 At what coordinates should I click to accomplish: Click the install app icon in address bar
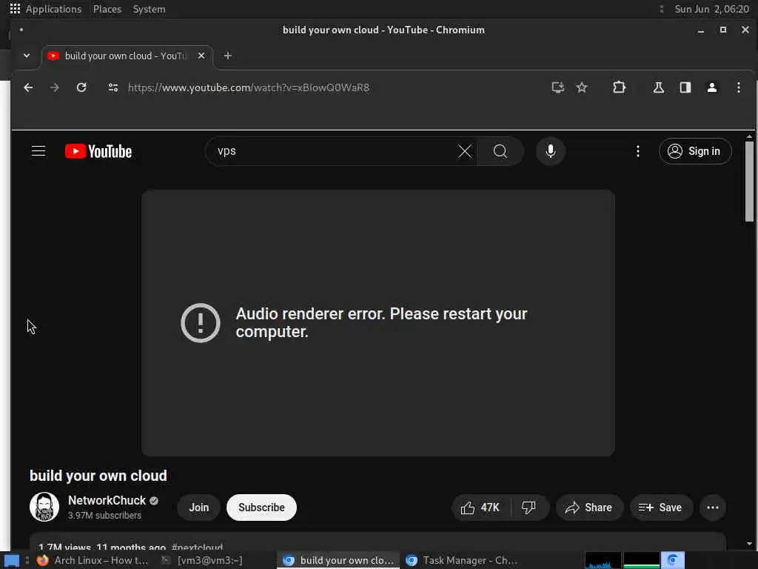(558, 87)
